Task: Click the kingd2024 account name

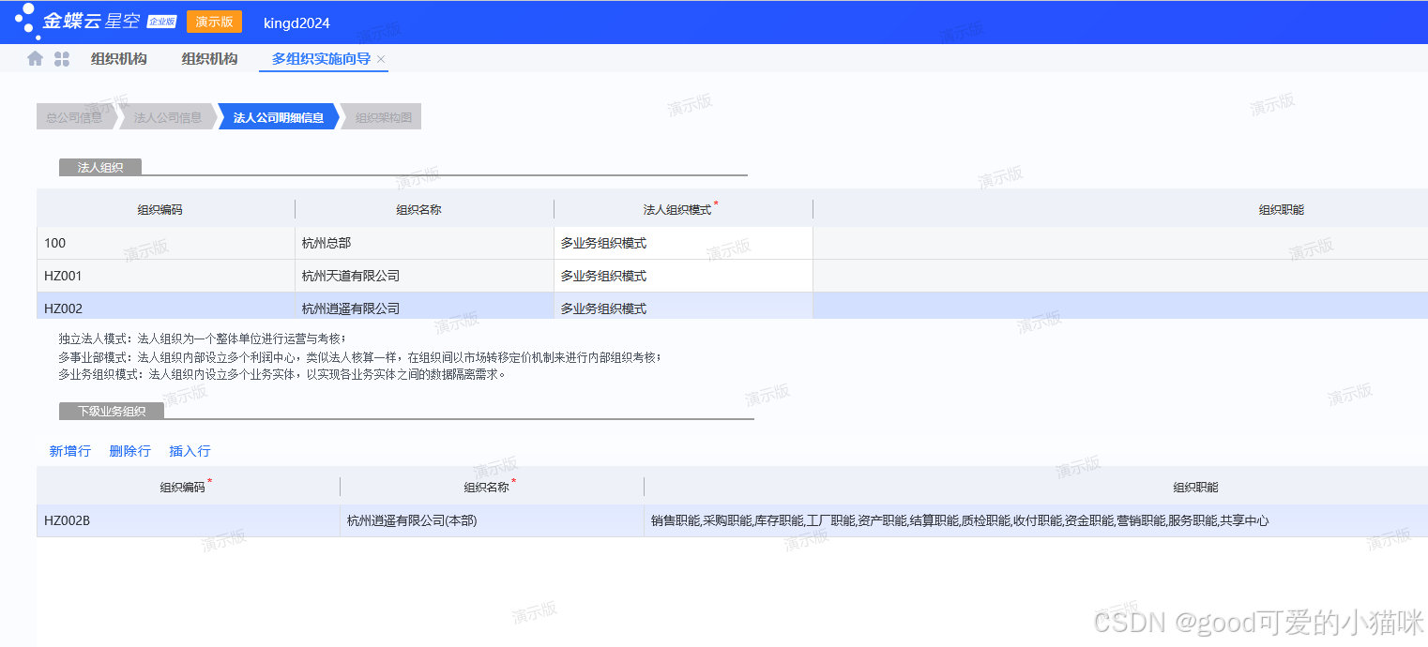Action: tap(297, 23)
